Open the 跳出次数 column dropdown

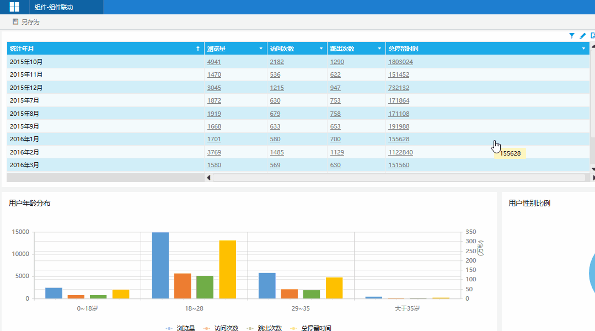379,49
